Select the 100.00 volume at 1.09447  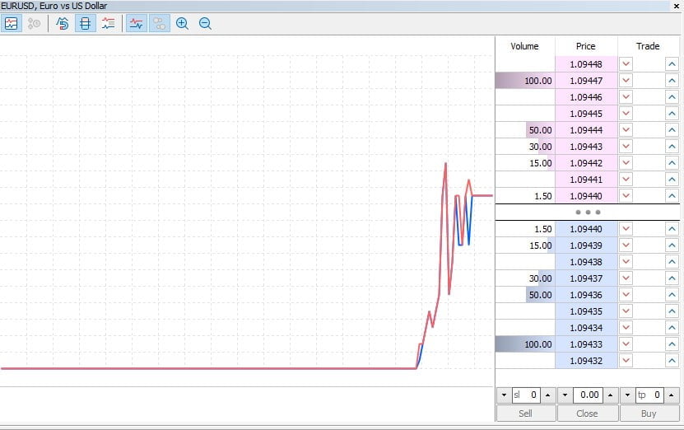(525, 81)
